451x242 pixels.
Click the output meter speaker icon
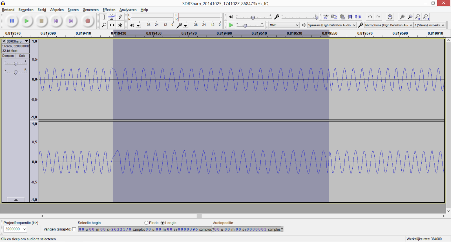[x=132, y=25]
